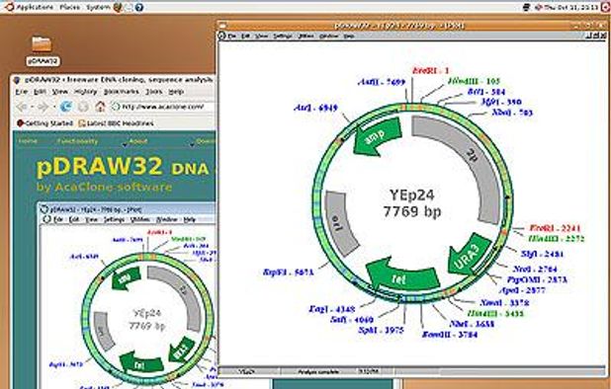This screenshot has width=611, height=389.
Task: Open the System menu in the top panel
Action: tap(98, 7)
